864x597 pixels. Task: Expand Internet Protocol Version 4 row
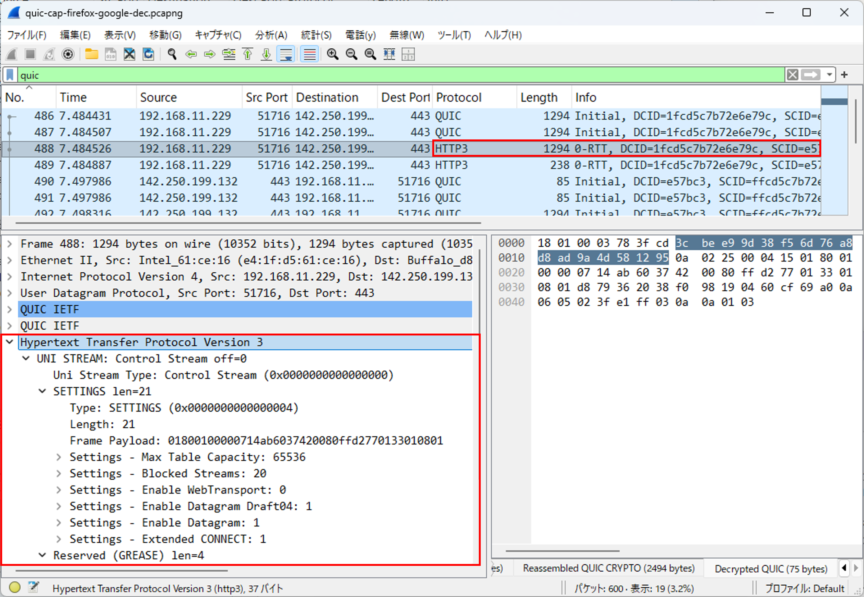[x=10, y=277]
